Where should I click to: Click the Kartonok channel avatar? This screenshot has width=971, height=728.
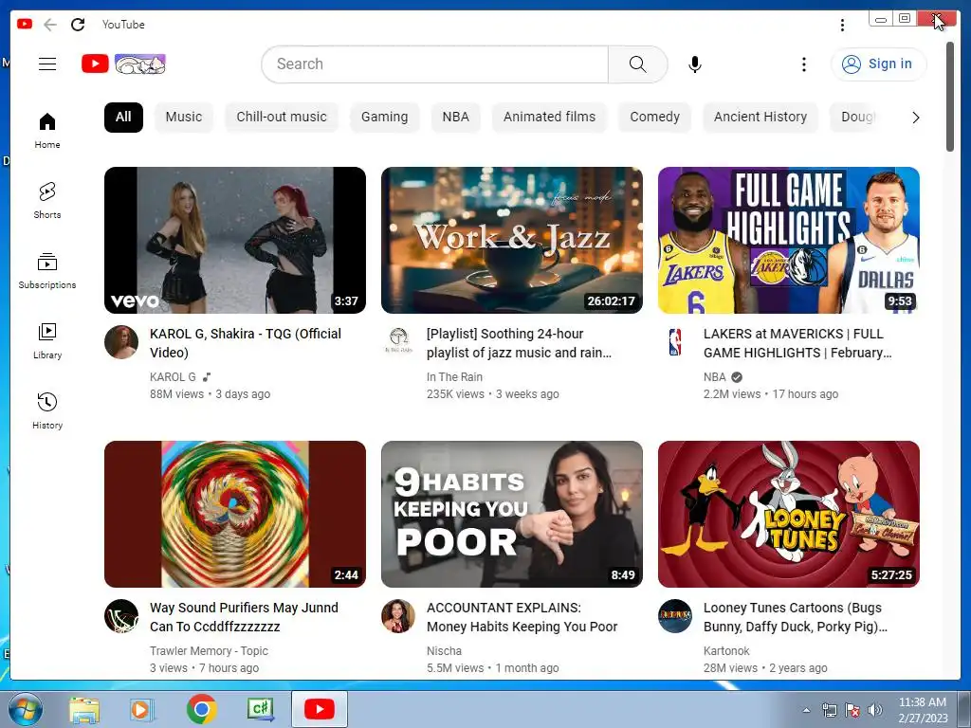click(675, 616)
